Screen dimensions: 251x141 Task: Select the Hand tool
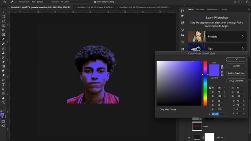[3, 98]
